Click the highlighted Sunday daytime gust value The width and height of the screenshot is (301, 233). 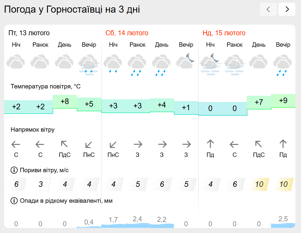(x=259, y=185)
